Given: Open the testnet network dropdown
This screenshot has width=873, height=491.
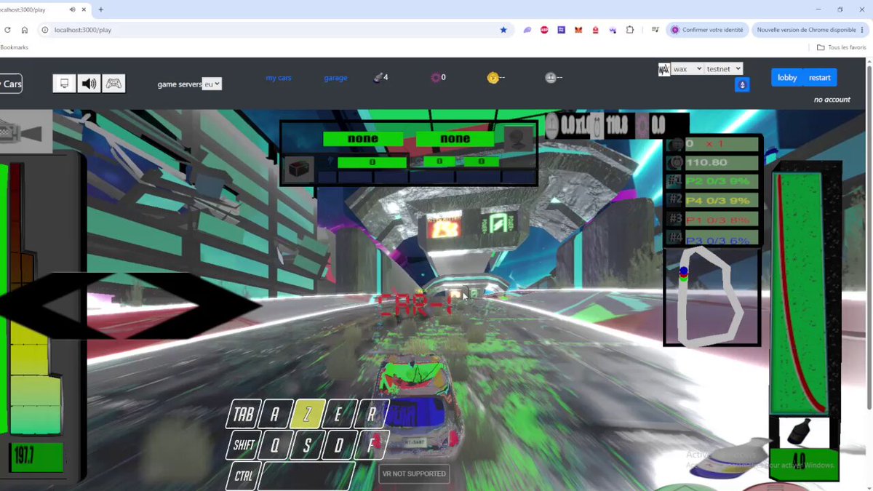Looking at the screenshot, I should click(x=724, y=68).
